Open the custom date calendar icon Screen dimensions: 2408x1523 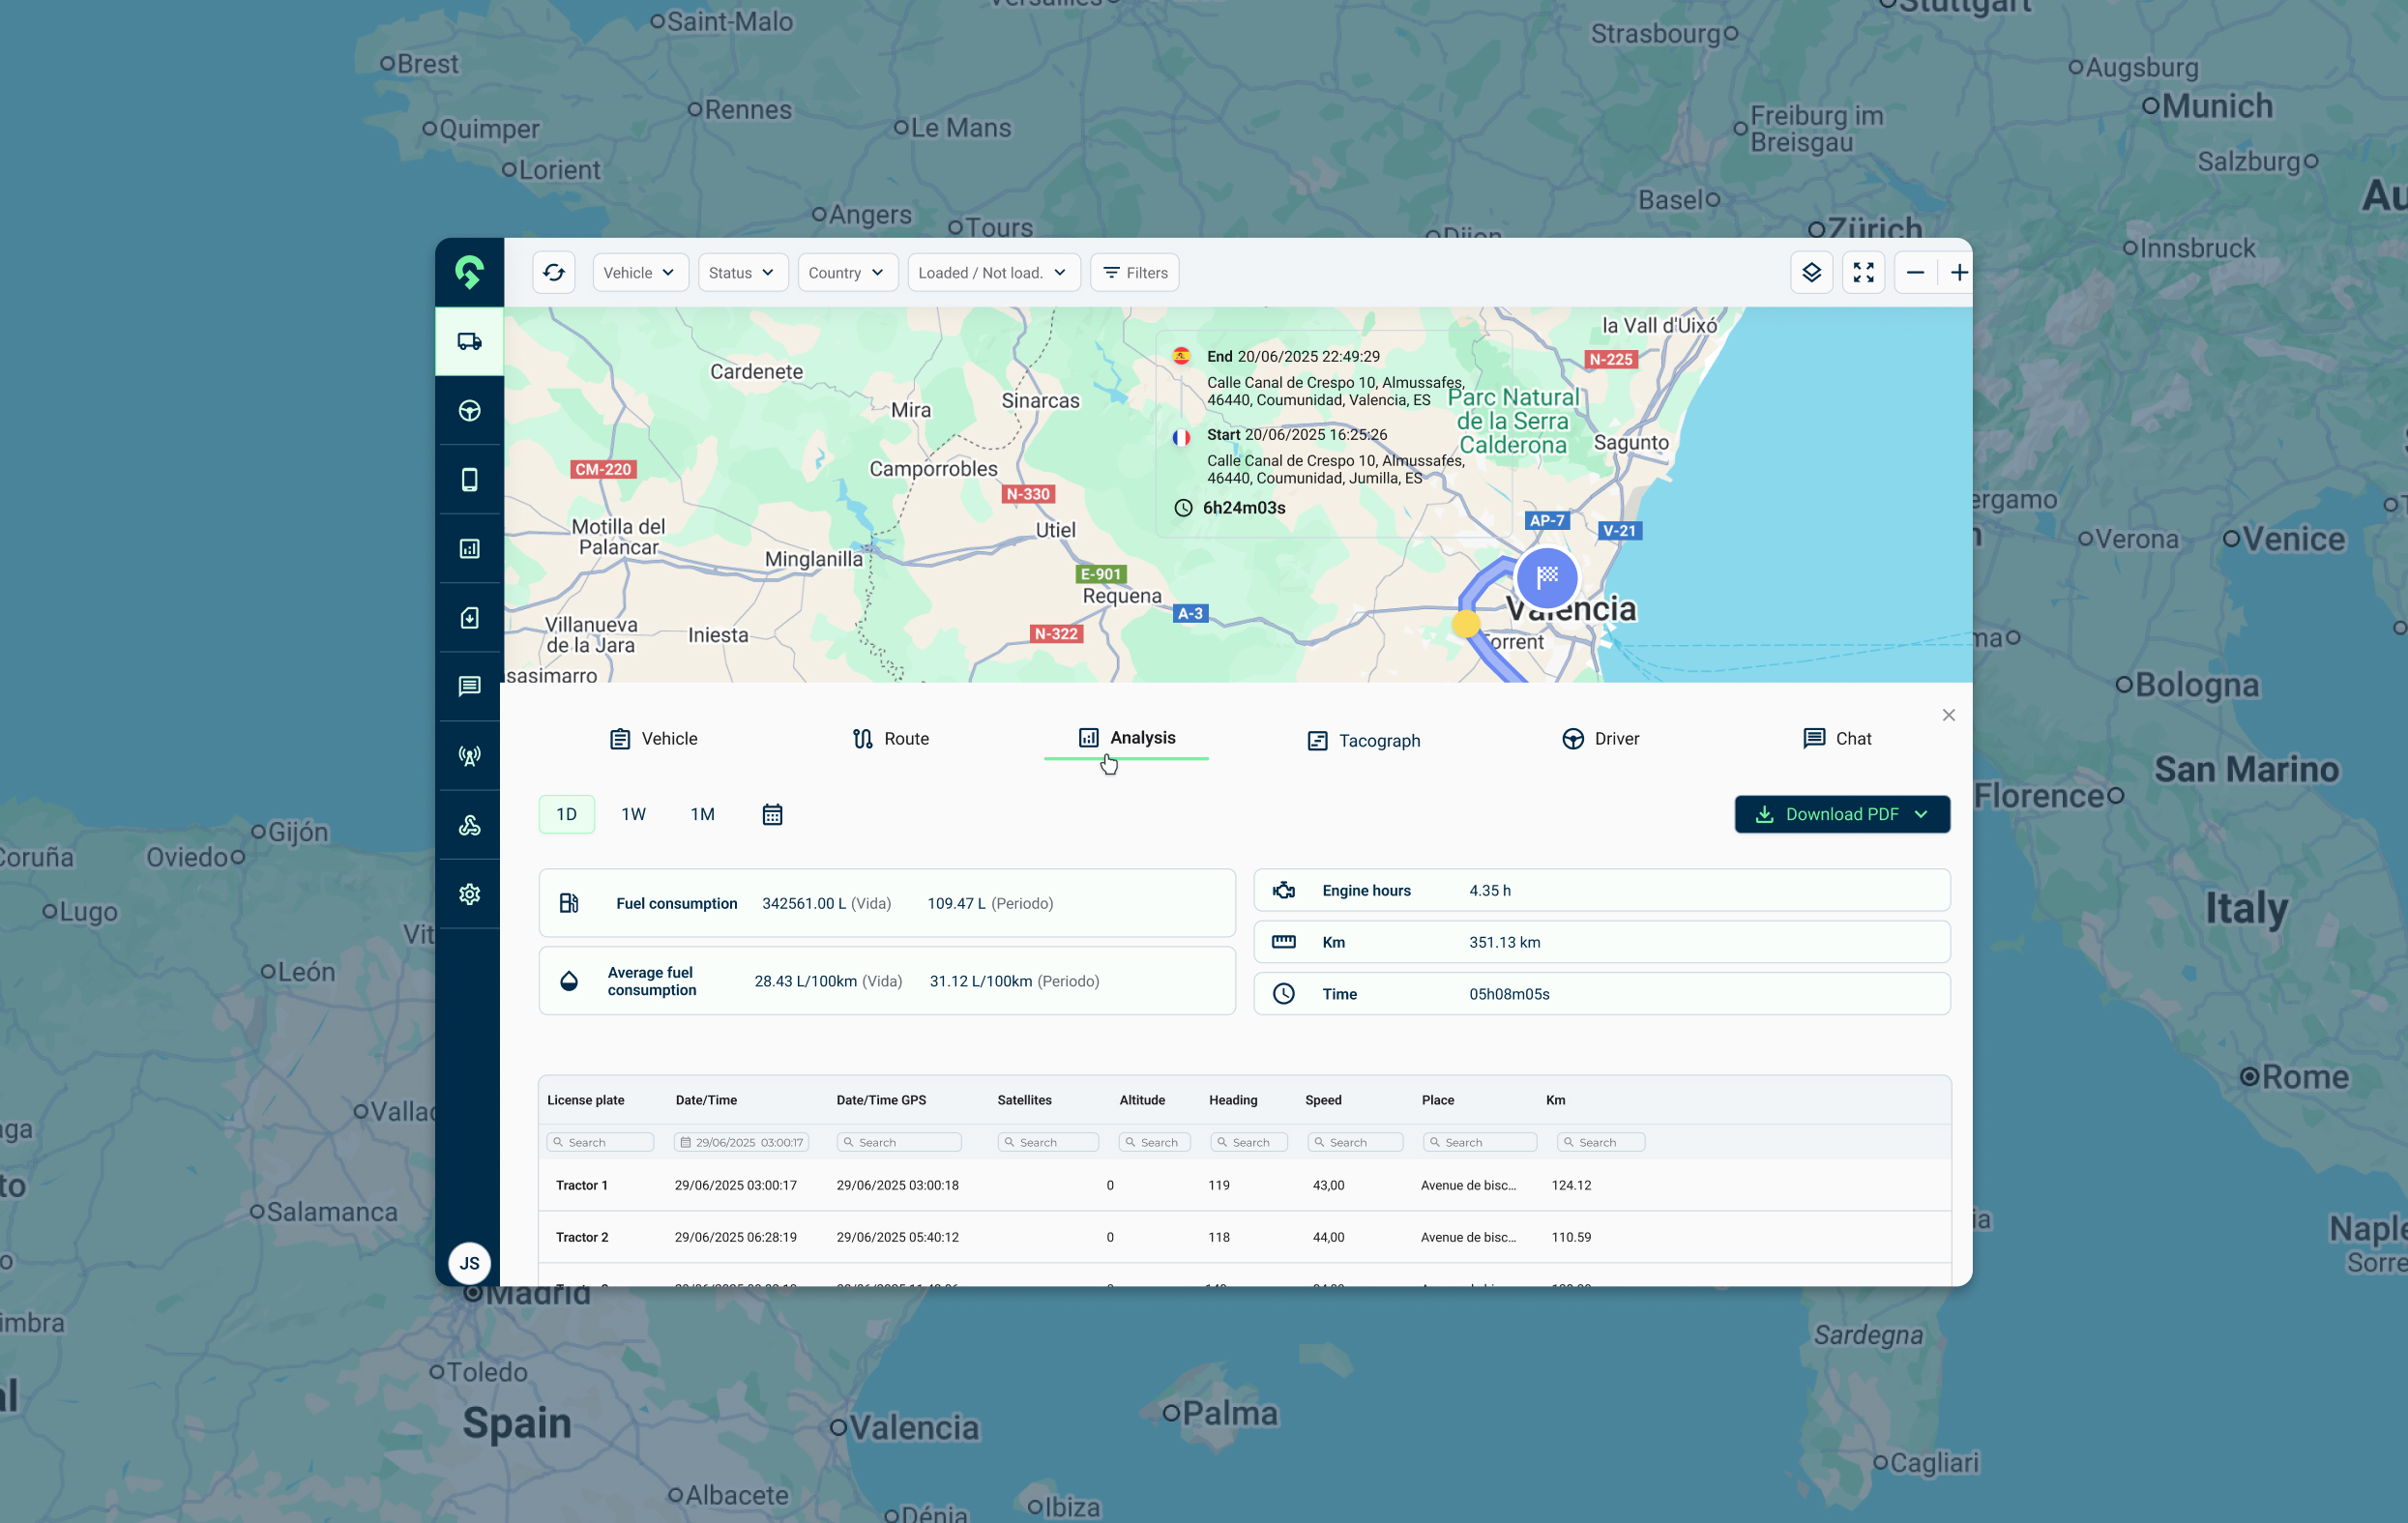point(772,814)
